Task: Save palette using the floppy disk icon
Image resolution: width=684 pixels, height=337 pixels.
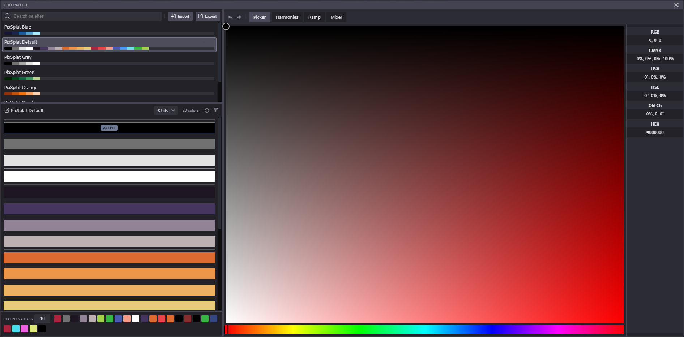Action: 215,110
